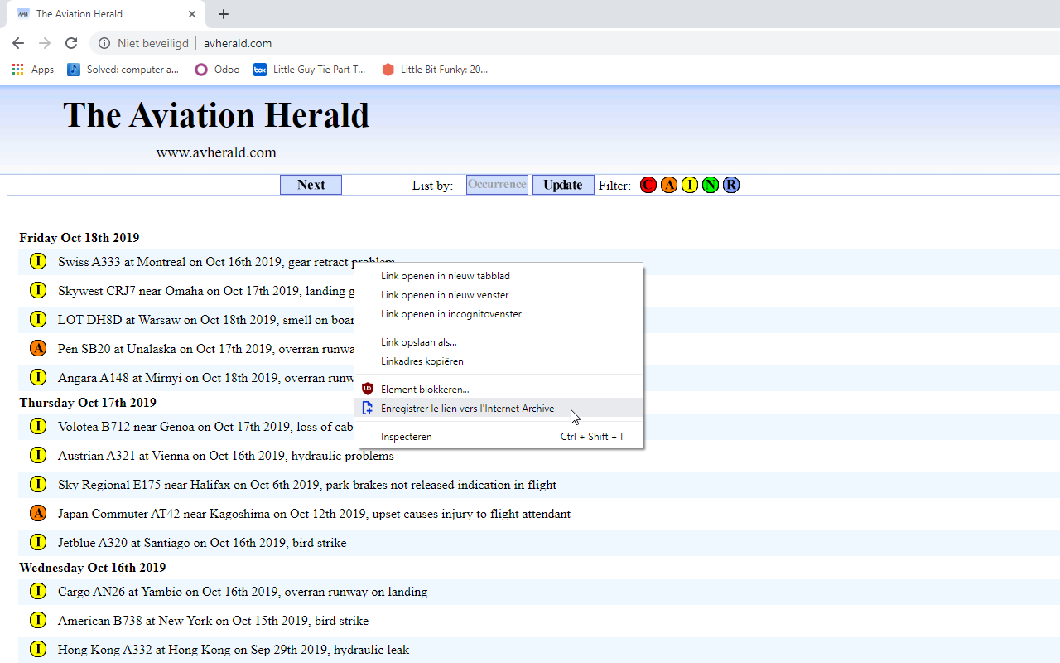Click the incident icon beside Angara A148
The image size is (1060, 663).
click(37, 378)
